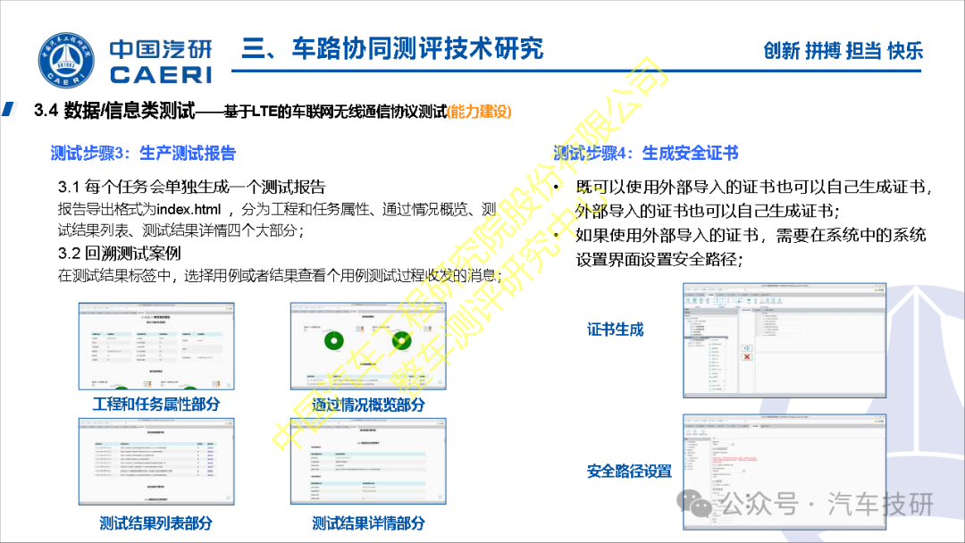The image size is (965, 543).
Task: Click the line 3.1 每个任务会单独生成一个测试报告
Action: (x=192, y=187)
